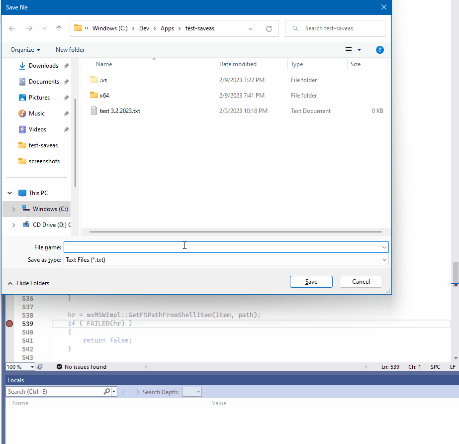This screenshot has height=444, width=459.
Task: Click the No issues found checkmark
Action: (x=60, y=367)
